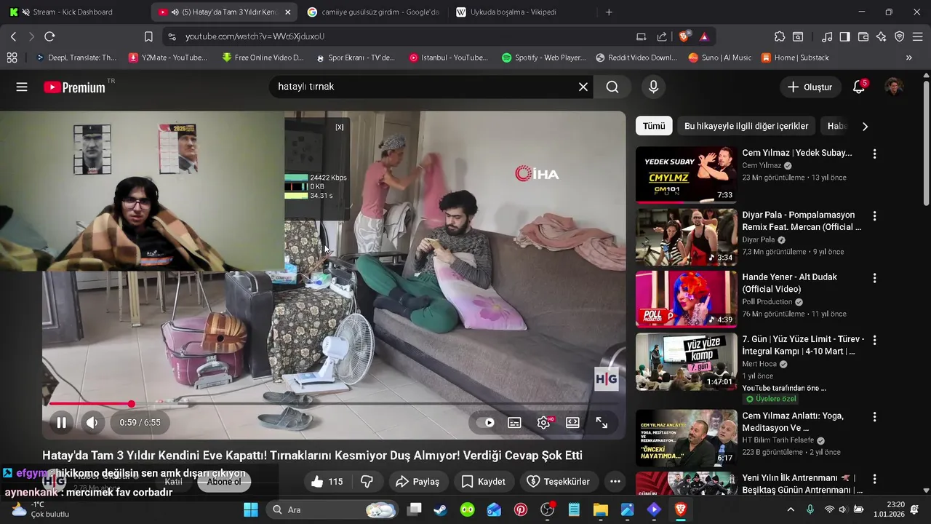Switch to Stream - Kick Dashboard tab
The width and height of the screenshot is (931, 524).
pos(73,12)
